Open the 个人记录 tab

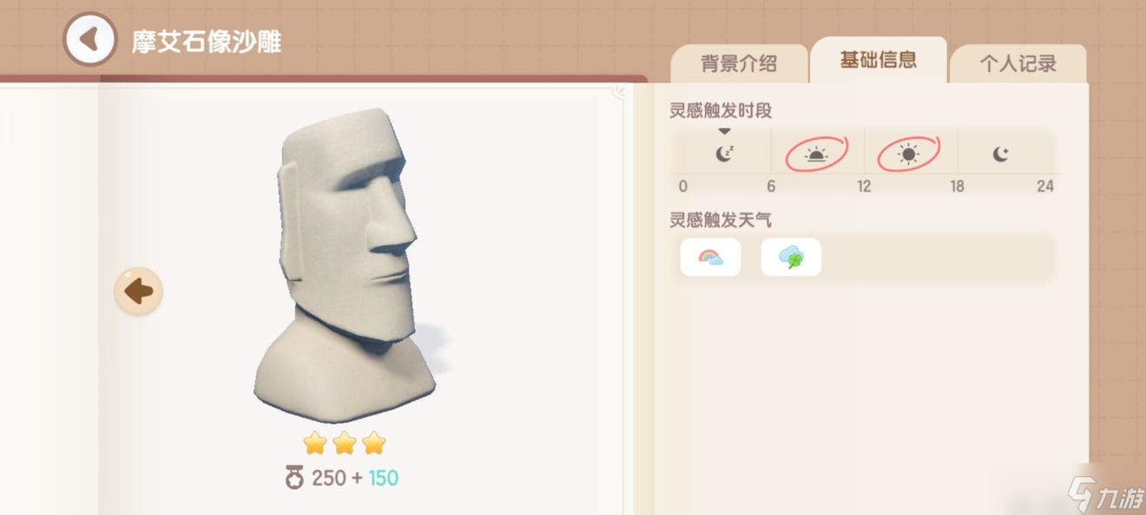coord(1018,63)
